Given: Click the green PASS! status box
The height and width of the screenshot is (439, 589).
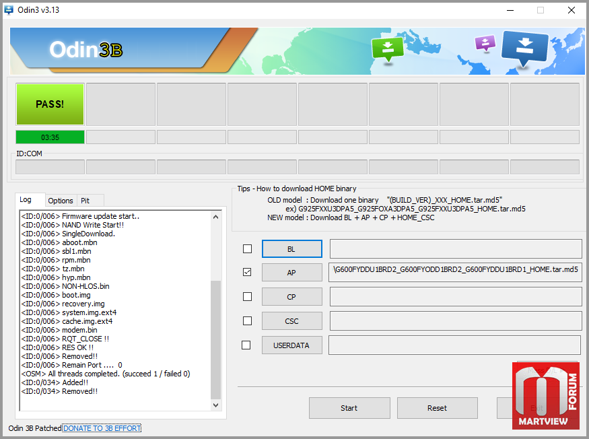Looking at the screenshot, I should tap(50, 104).
